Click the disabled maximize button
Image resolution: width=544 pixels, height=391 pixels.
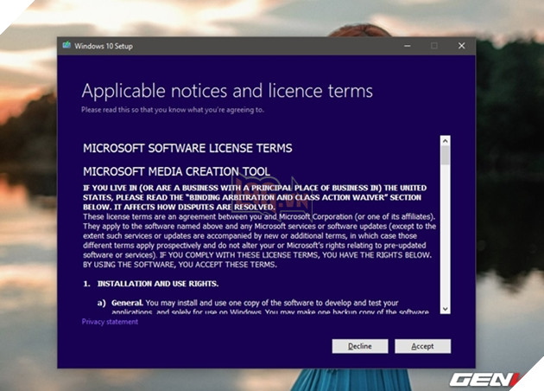point(434,46)
